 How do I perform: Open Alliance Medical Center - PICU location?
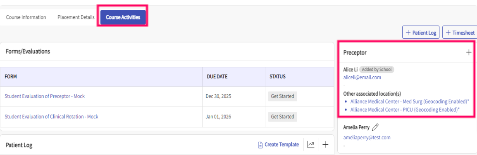405,110
